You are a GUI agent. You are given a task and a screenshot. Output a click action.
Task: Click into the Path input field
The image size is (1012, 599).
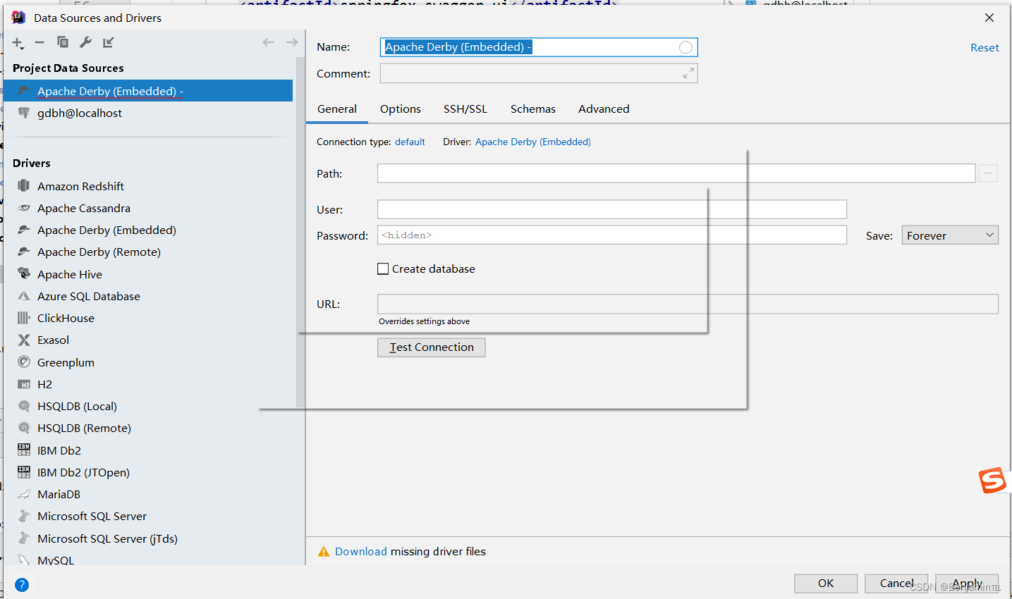coord(676,173)
